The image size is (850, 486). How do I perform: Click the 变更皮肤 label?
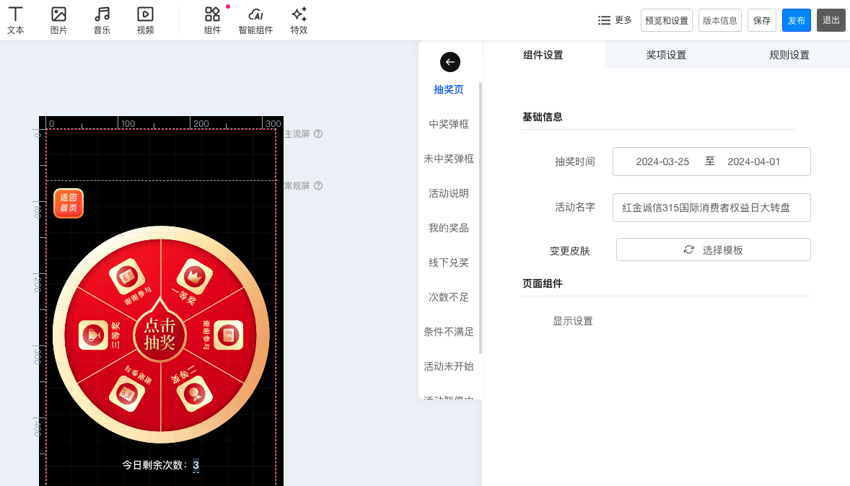tap(570, 252)
